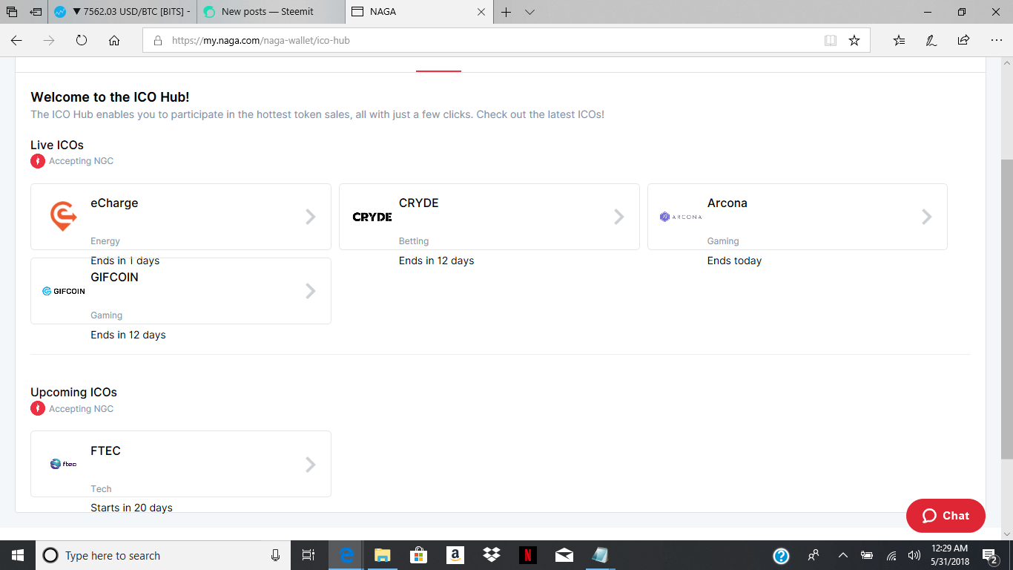The height and width of the screenshot is (570, 1013).
Task: Switch to the Steemit New posts tab
Action: tap(271, 12)
